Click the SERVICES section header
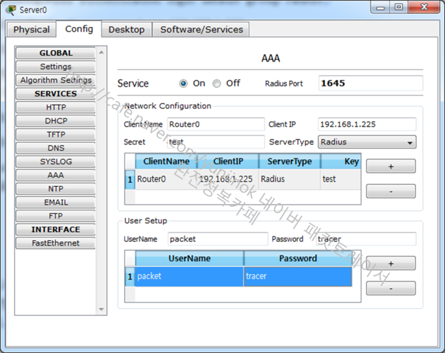 pyautogui.click(x=55, y=94)
